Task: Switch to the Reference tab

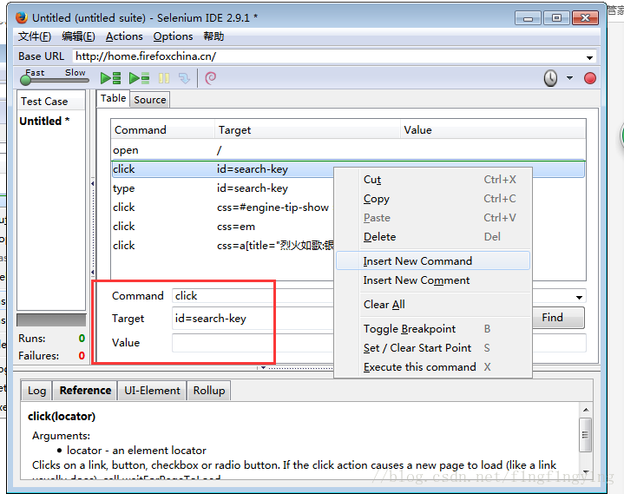Action: pyautogui.click(x=85, y=391)
